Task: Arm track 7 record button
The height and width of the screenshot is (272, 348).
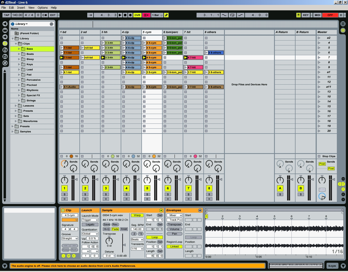Action: click(188, 199)
